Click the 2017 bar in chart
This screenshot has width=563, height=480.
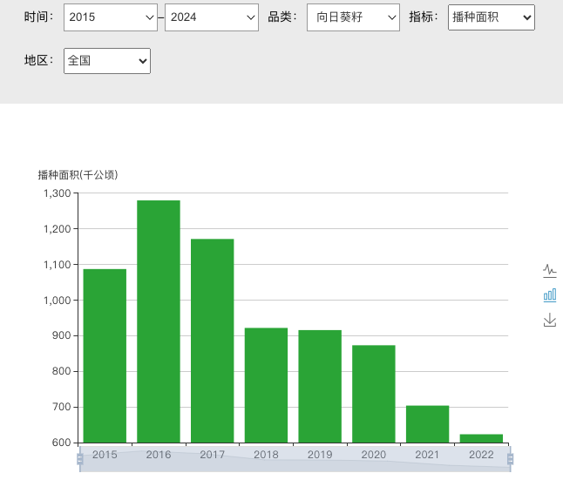coord(213,341)
